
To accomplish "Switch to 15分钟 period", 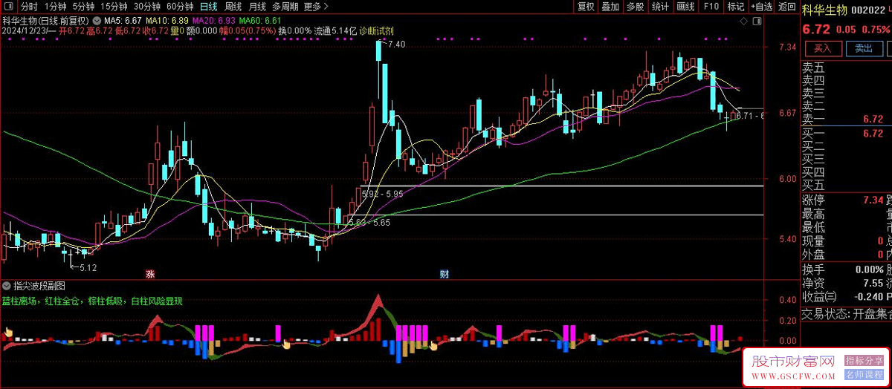I will click(114, 7).
